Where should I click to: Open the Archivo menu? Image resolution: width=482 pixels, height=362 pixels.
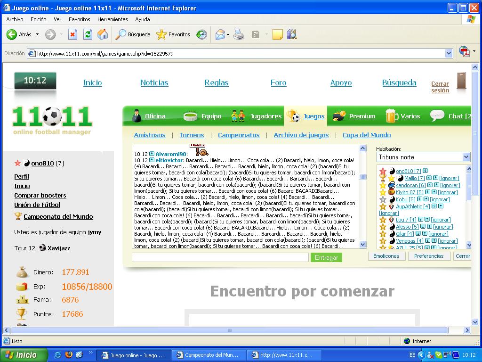[x=15, y=19]
